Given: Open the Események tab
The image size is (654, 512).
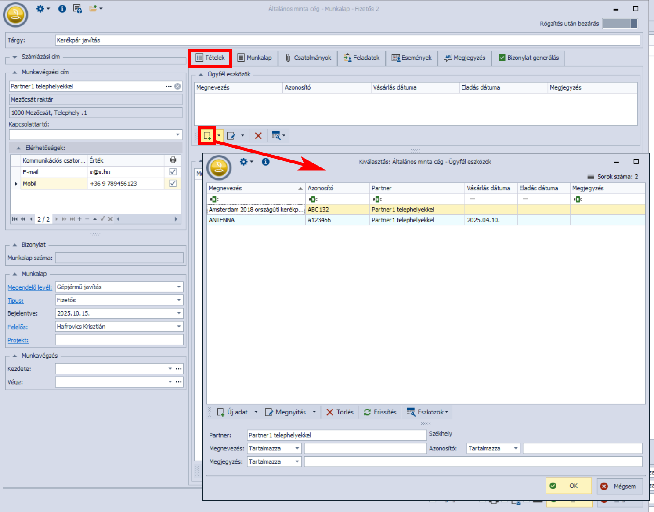Looking at the screenshot, I should click(412, 58).
